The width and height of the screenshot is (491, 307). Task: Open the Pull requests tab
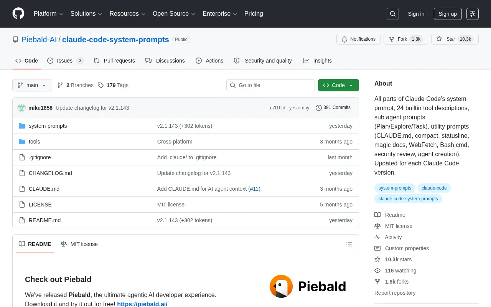click(x=114, y=61)
